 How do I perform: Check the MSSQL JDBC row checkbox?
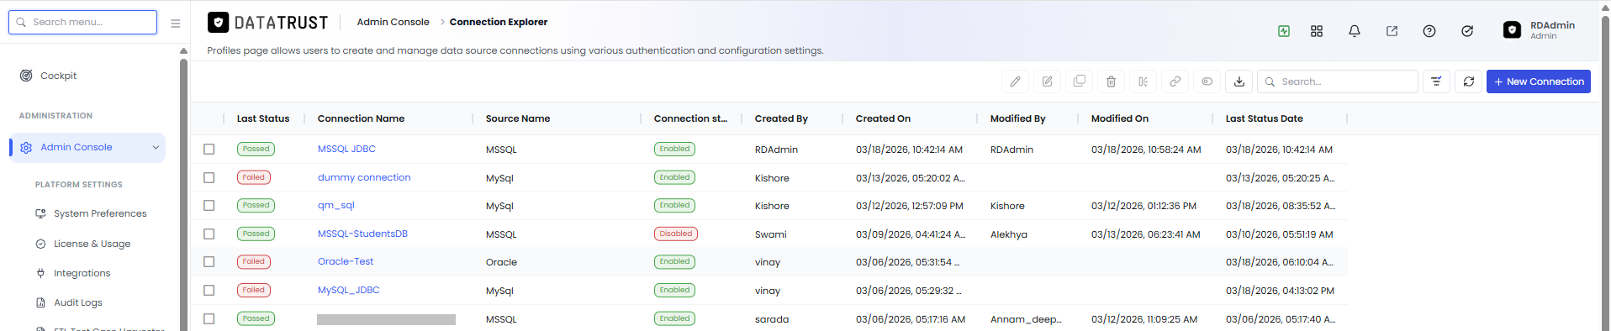tap(209, 149)
